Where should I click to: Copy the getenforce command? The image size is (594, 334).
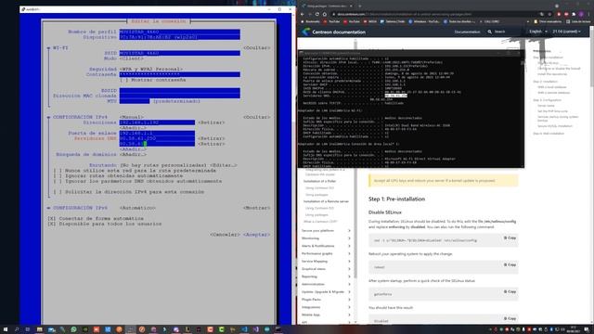tap(510, 291)
